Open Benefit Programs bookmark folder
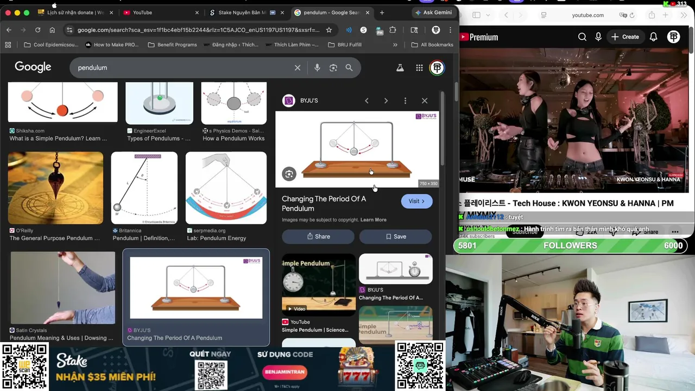Image resolution: width=695 pixels, height=391 pixels. (x=172, y=45)
